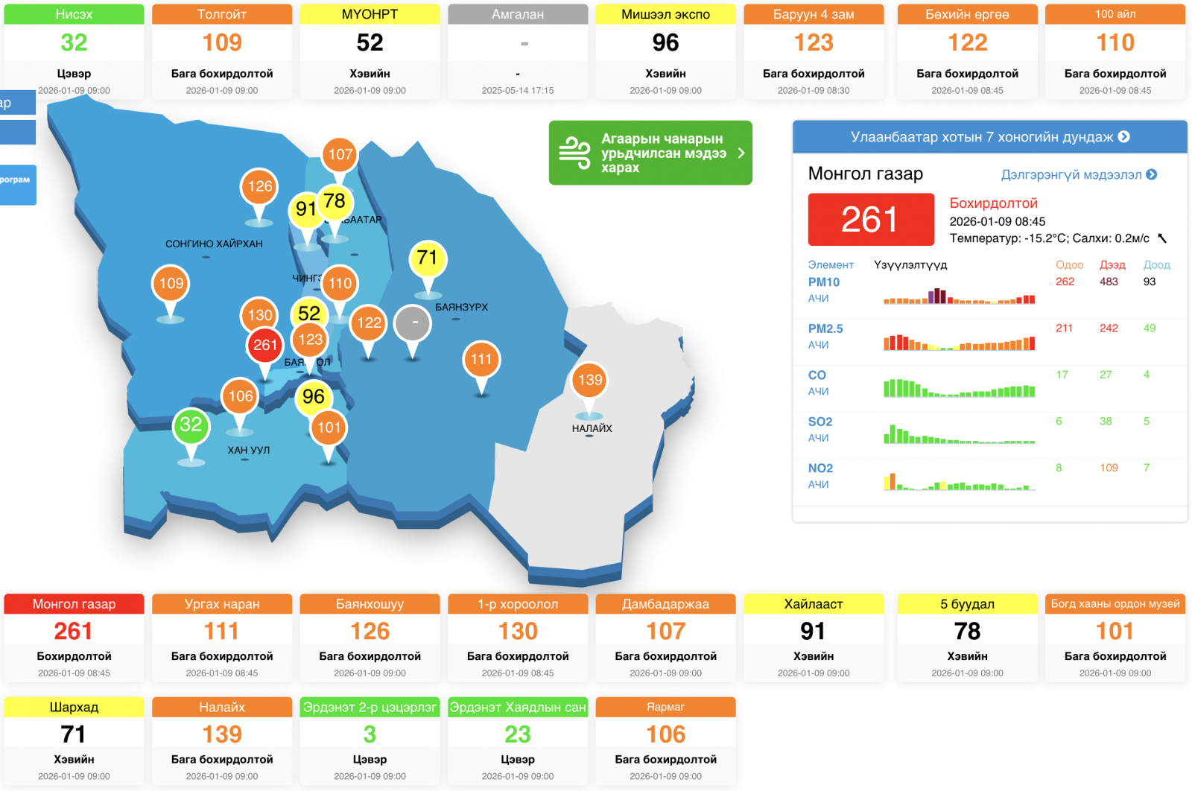Click the orange 111 map pin

(x=481, y=360)
